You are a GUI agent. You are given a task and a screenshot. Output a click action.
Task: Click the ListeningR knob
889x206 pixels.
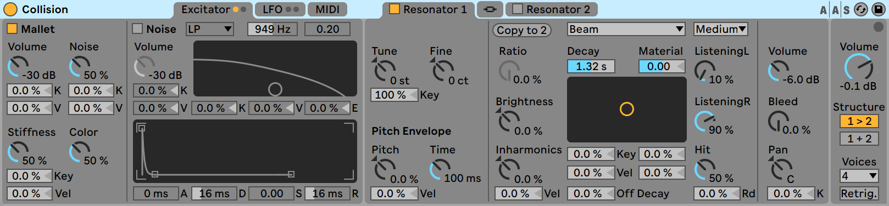tap(705, 122)
